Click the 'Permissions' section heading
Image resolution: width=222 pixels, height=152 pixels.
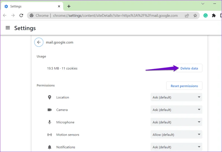coord(46,85)
